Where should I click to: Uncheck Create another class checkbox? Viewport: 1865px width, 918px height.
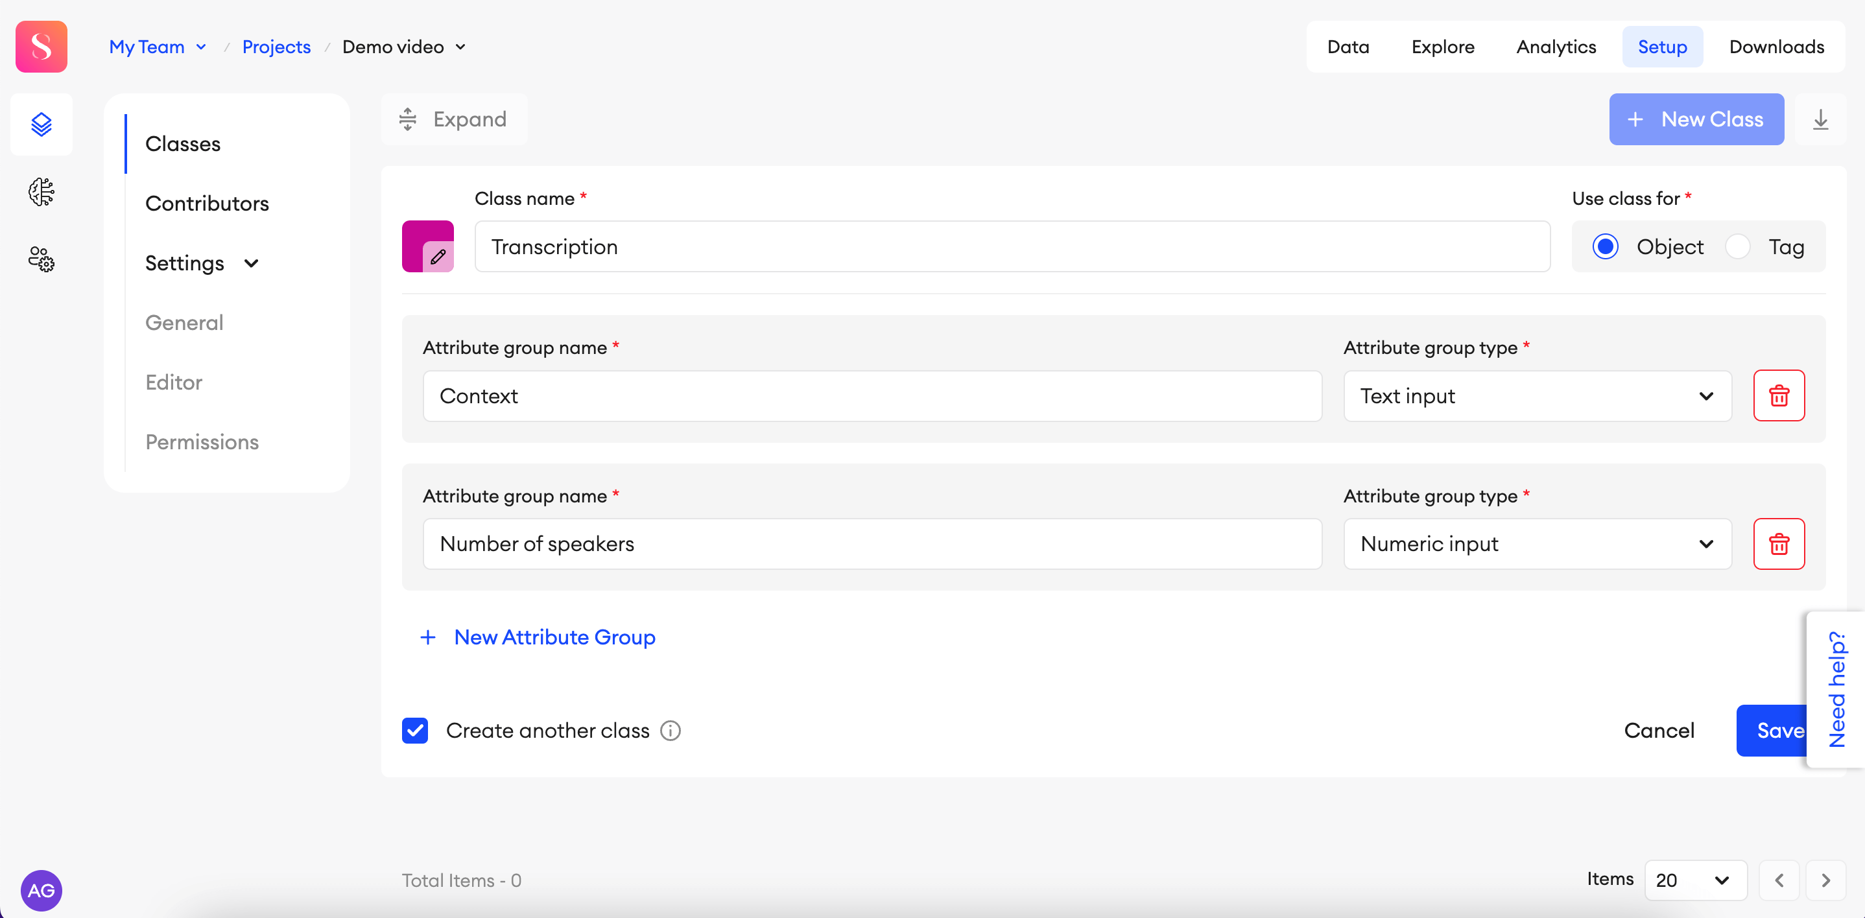coord(415,731)
